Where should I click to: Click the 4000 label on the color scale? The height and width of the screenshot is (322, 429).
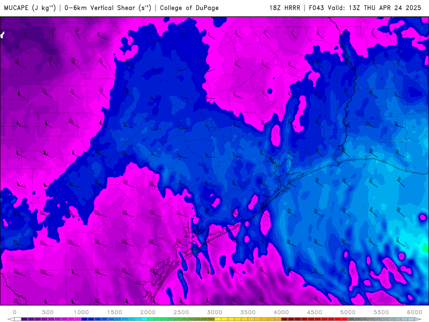(281, 312)
